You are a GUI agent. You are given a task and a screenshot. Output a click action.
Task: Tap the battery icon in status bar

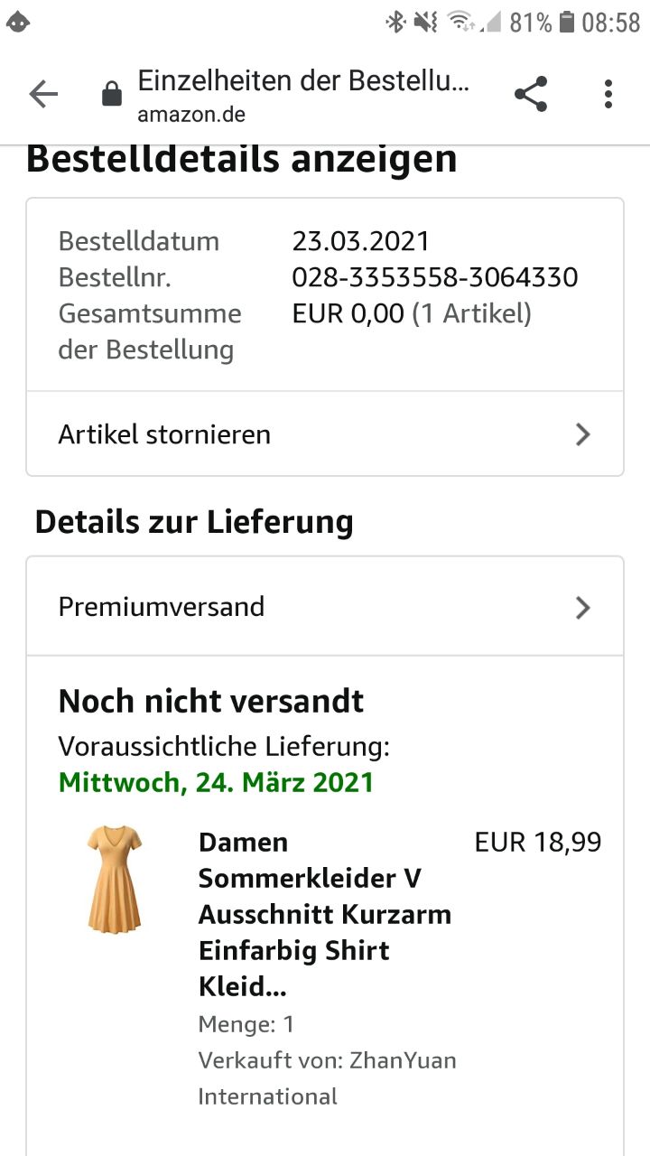[x=567, y=23]
